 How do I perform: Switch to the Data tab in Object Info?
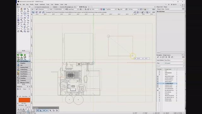click(x=163, y=9)
